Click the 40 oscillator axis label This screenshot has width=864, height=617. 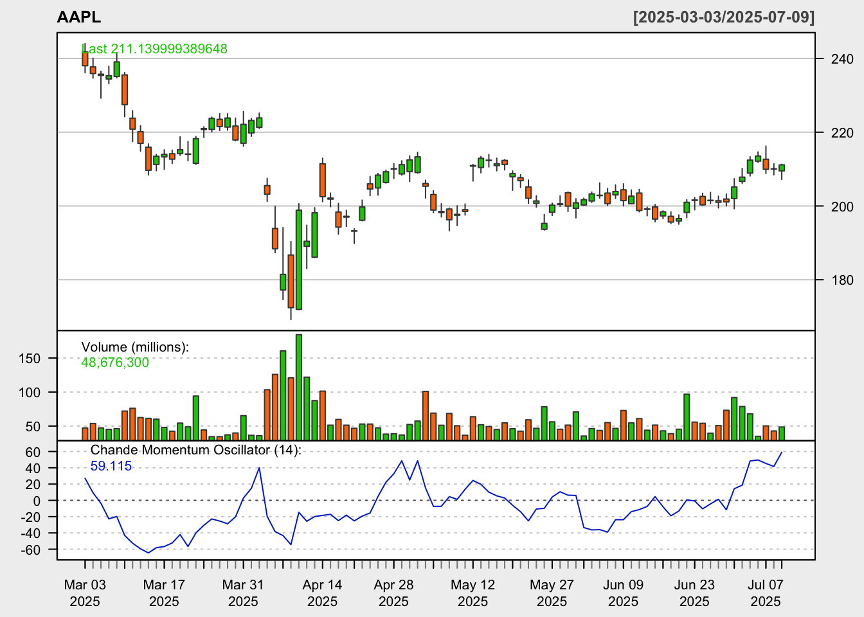[33, 468]
